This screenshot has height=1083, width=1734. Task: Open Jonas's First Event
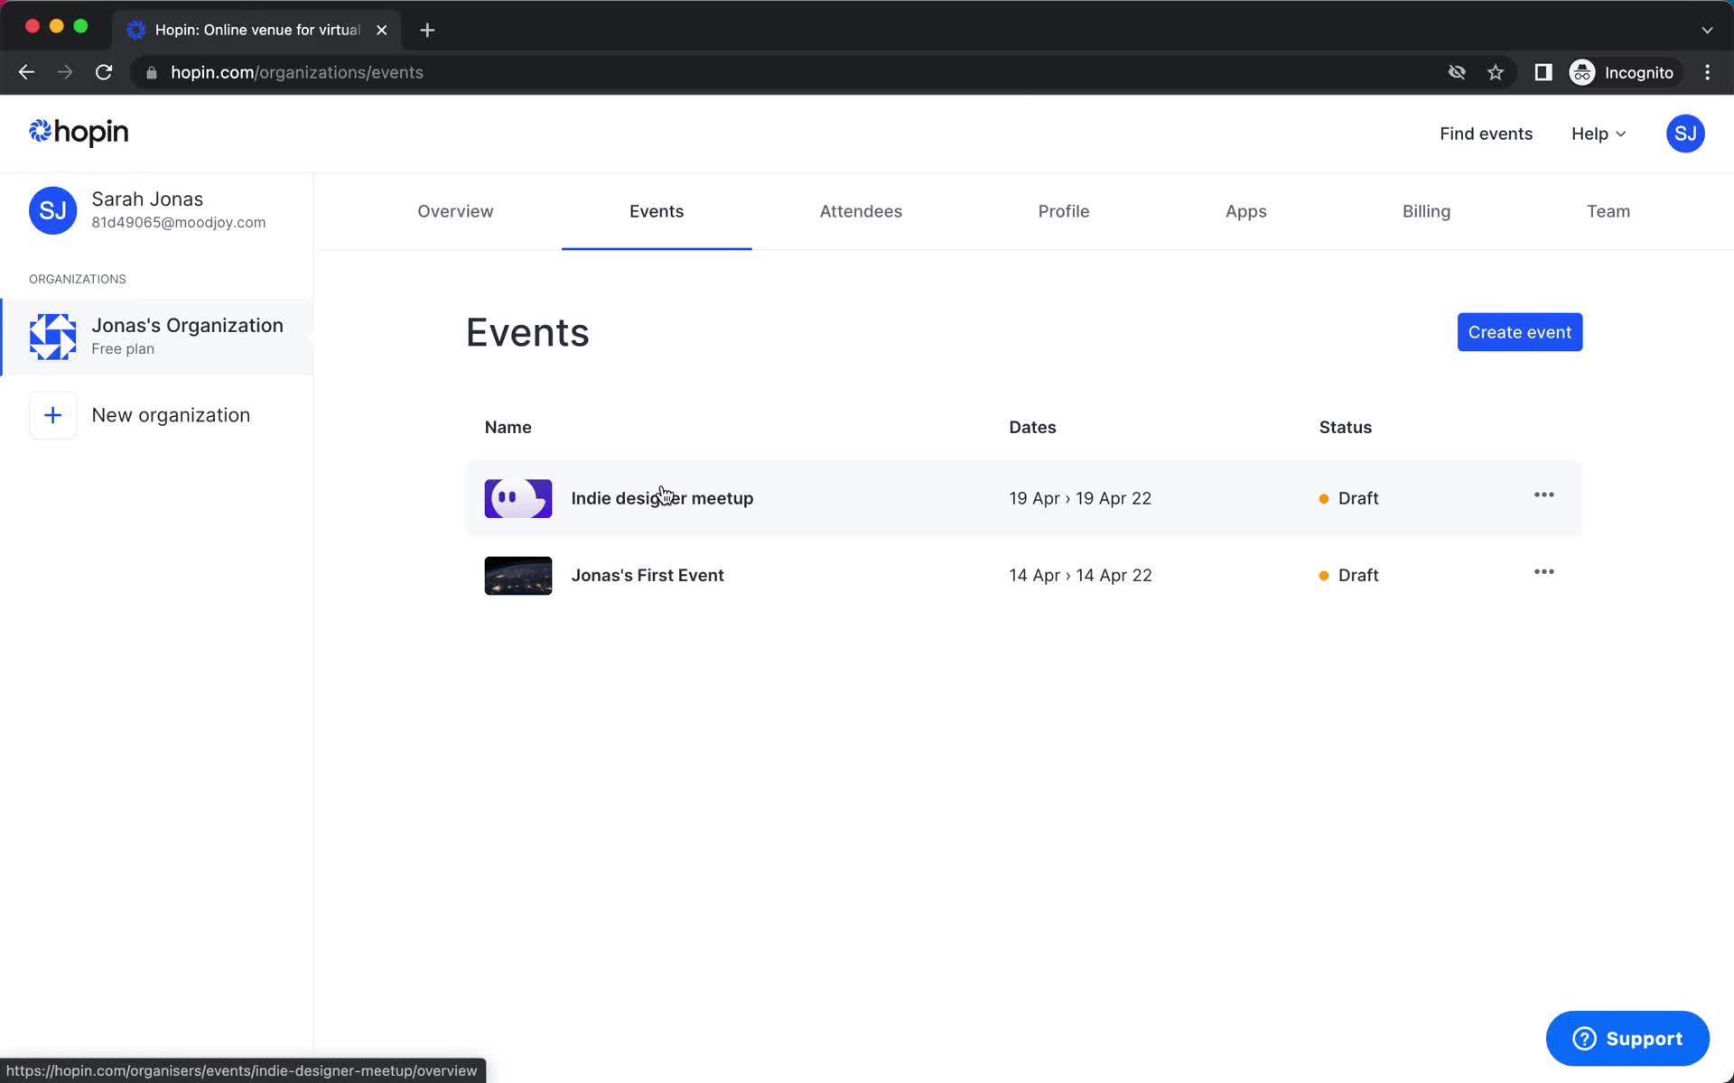pyautogui.click(x=647, y=575)
